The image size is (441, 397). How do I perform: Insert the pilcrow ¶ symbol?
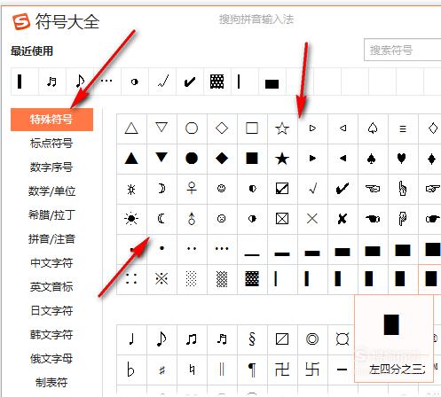pyautogui.click(x=252, y=370)
